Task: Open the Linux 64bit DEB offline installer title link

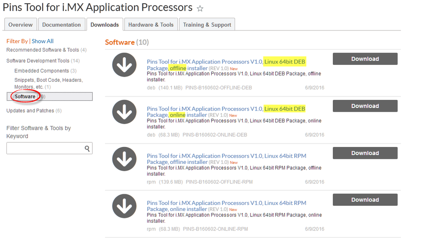Action: click(x=226, y=65)
